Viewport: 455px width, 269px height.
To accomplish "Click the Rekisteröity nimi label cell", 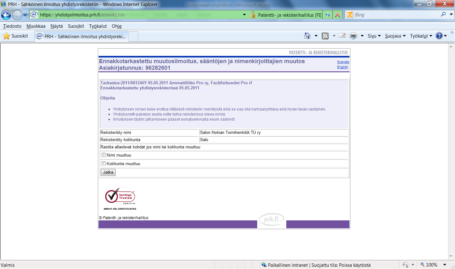I will point(149,133).
